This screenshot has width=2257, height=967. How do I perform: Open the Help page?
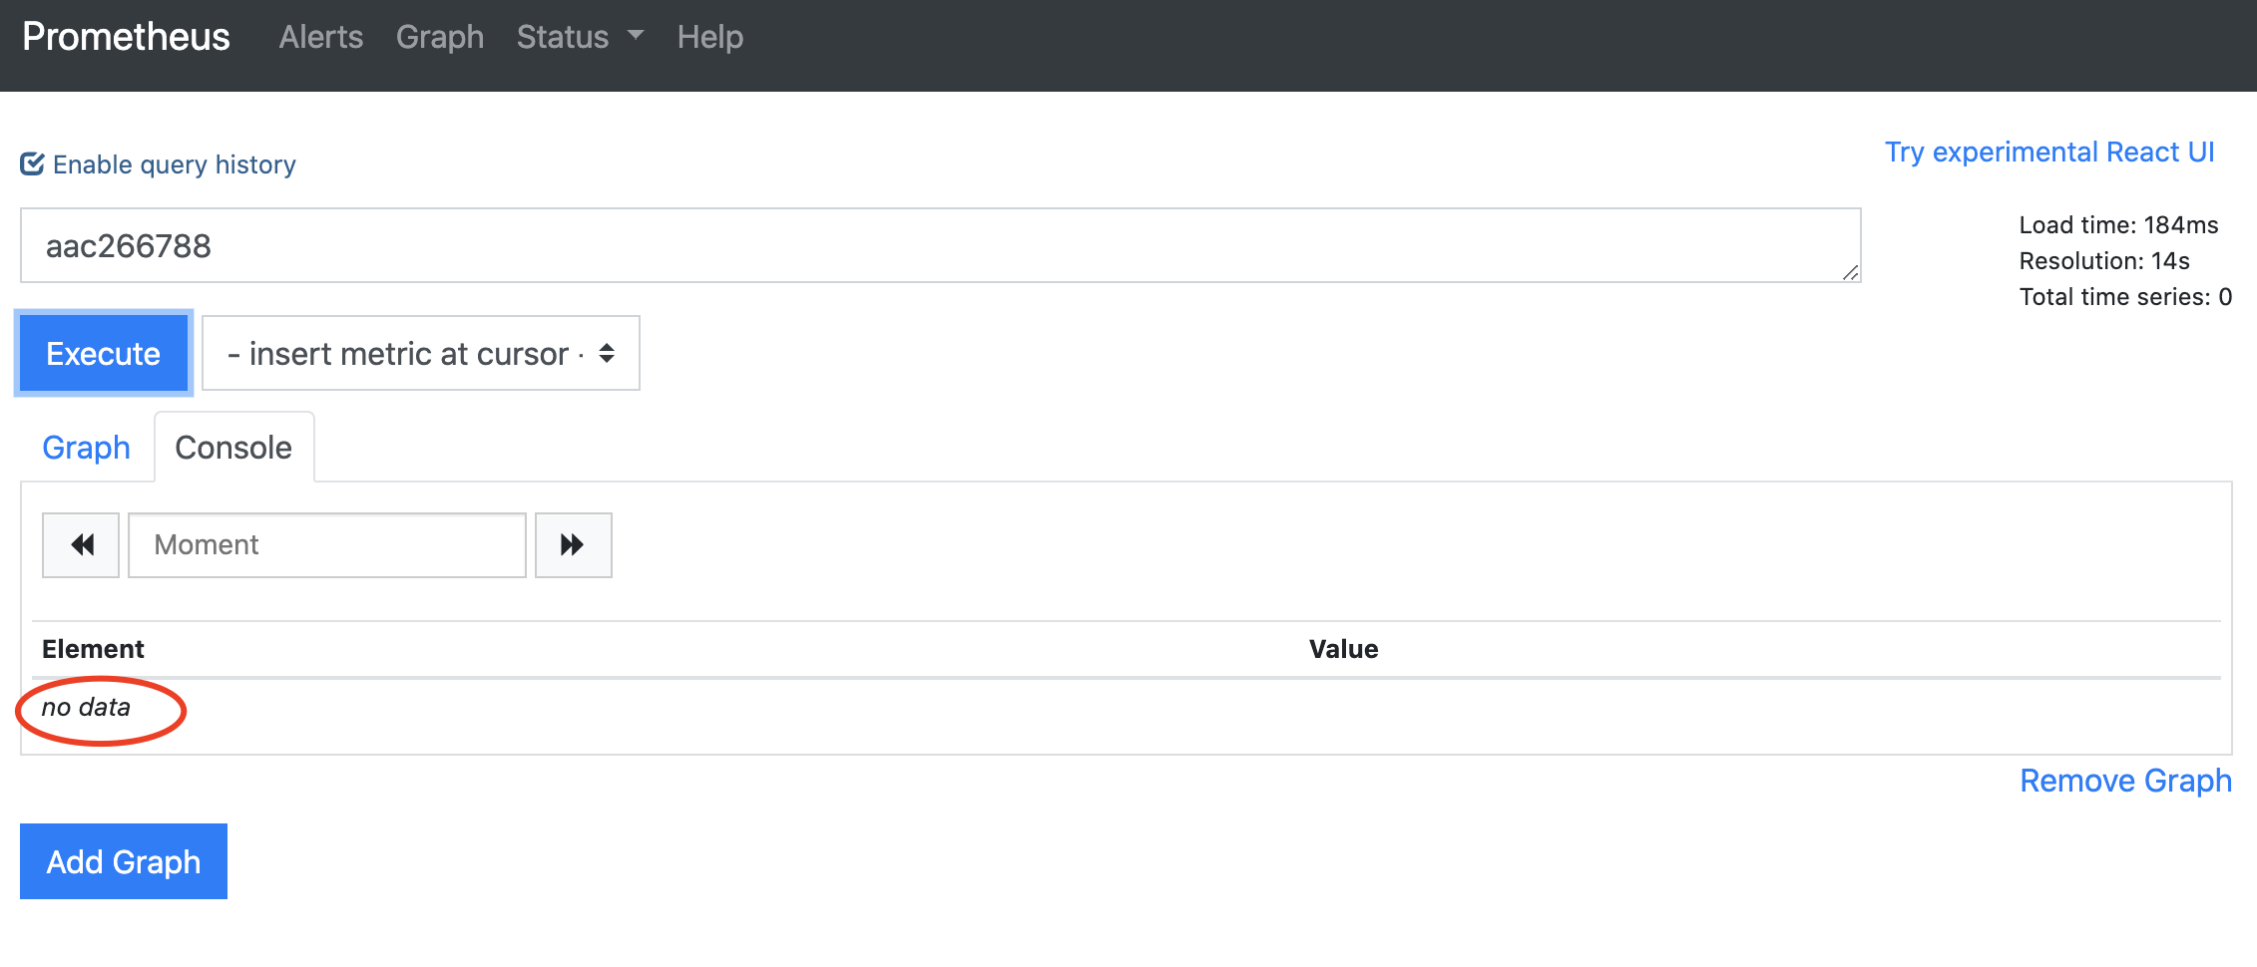click(709, 36)
